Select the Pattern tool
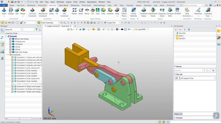This screenshot has width=221, height=124. tap(74, 11)
